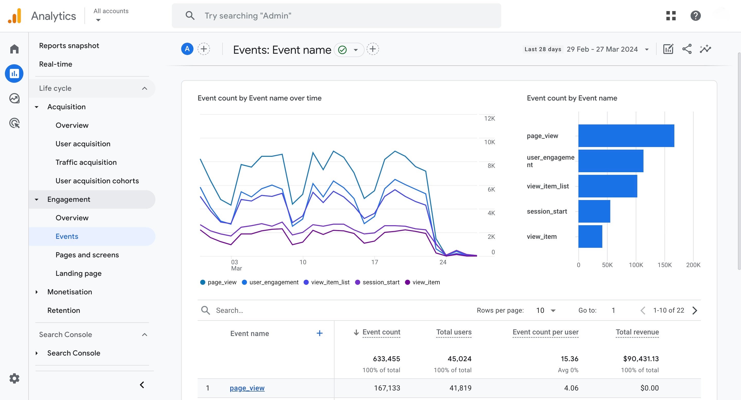Open the Explore icon in left rail

tap(14, 98)
